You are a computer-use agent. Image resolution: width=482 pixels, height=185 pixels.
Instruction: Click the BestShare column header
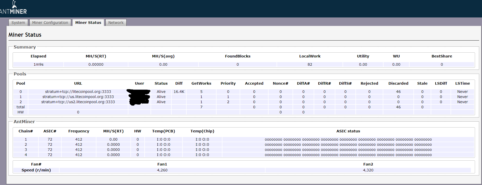tap(442, 56)
